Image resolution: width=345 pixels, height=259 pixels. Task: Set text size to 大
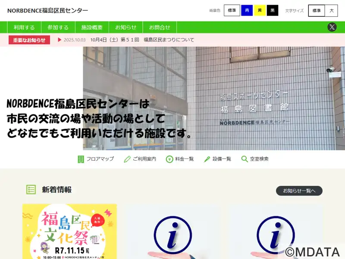click(x=331, y=10)
